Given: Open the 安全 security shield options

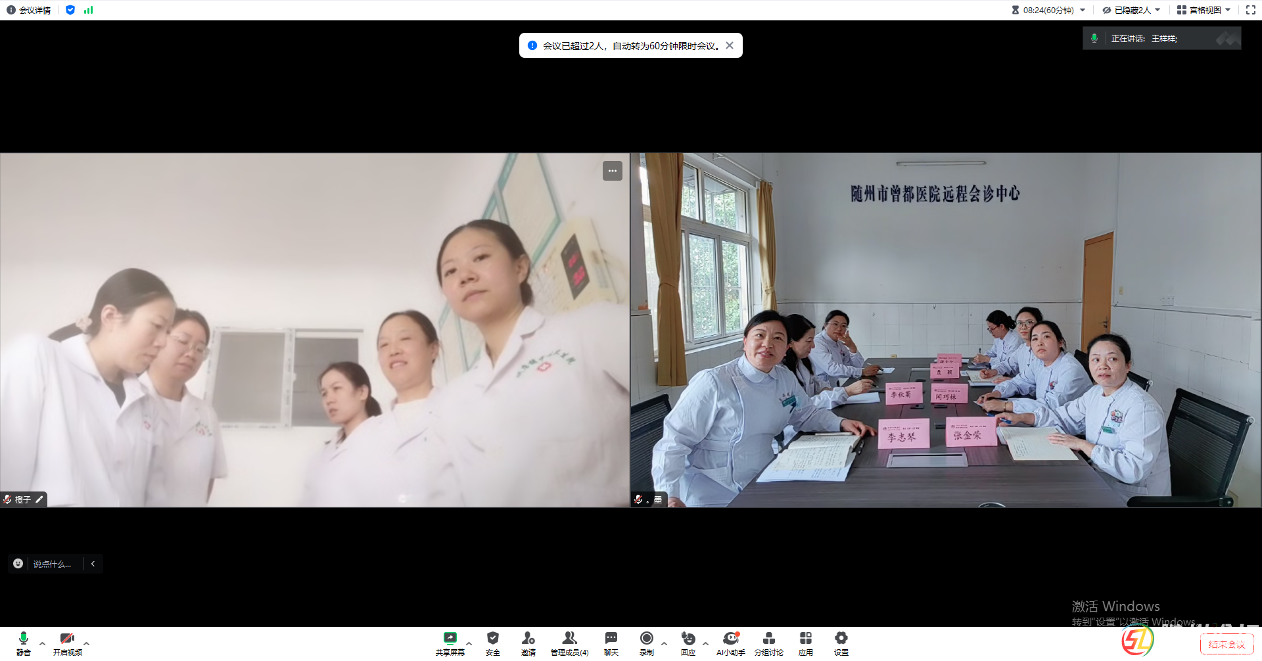Looking at the screenshot, I should 492,642.
